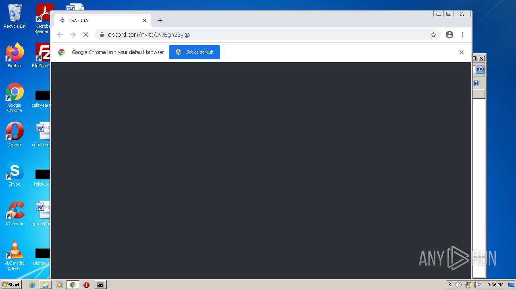Open Internet Explorer from taskbar
Viewport: 516px width, 290px height.
coord(32,285)
